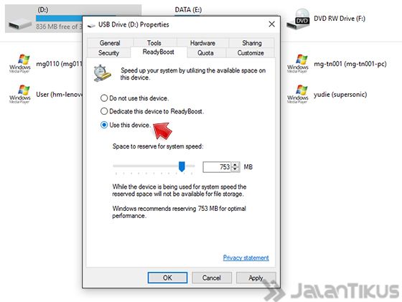Choose "Dedicate this device to ReadyBoost"

click(x=104, y=111)
